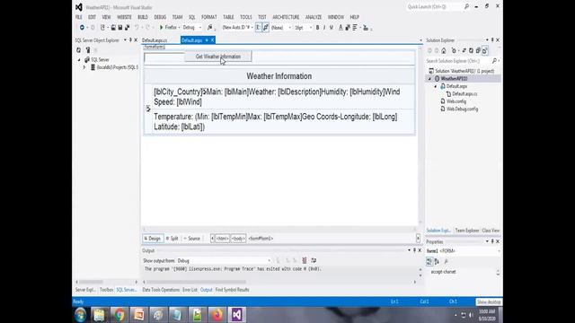
Task: Apply italic formatting in the toolbar
Action: [x=324, y=28]
